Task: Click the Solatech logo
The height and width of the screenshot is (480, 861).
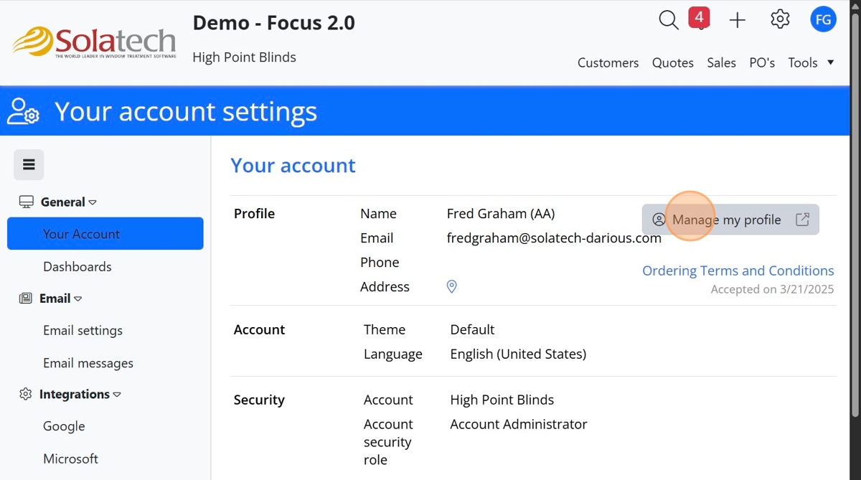Action: point(95,42)
